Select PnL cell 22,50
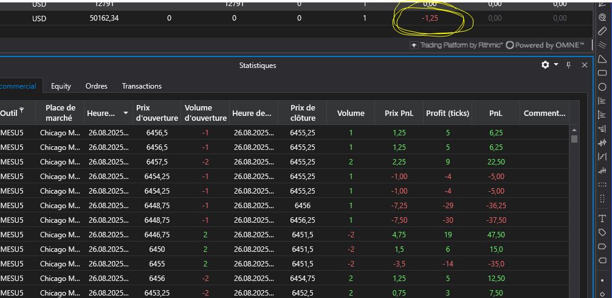The image size is (612, 298). coord(496,161)
